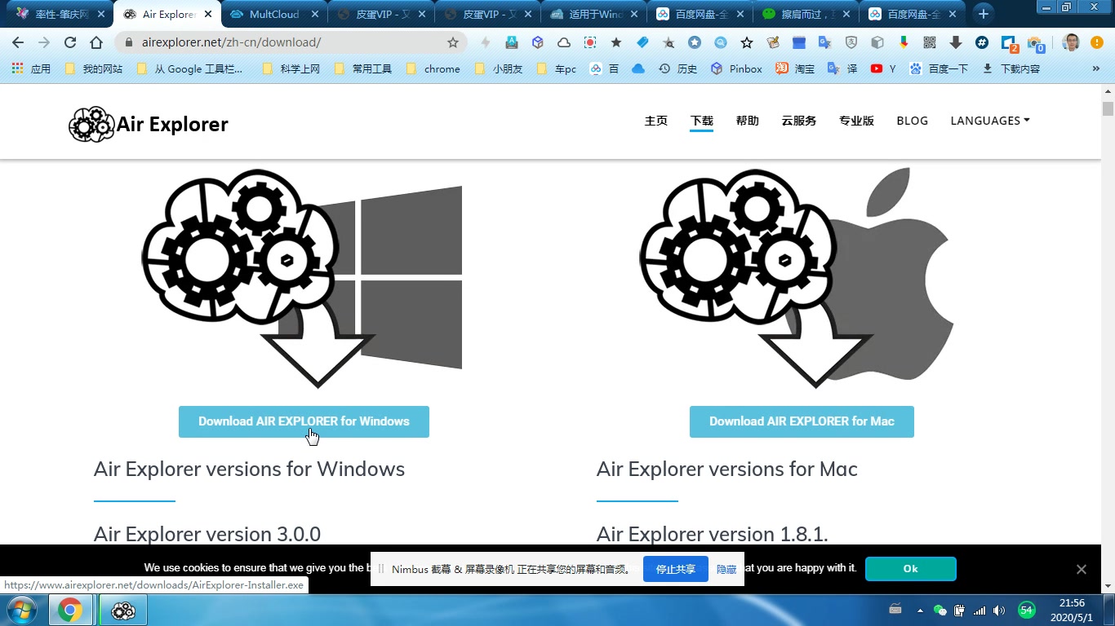The height and width of the screenshot is (626, 1115).
Task: Open the 历史 history bookmark
Action: 678,69
